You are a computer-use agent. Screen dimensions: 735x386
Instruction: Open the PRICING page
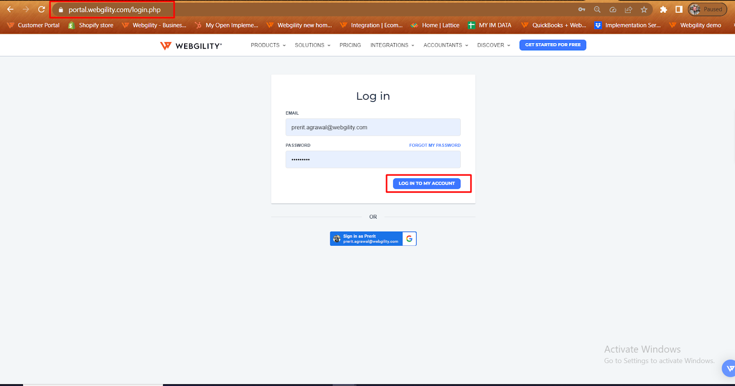pyautogui.click(x=350, y=45)
